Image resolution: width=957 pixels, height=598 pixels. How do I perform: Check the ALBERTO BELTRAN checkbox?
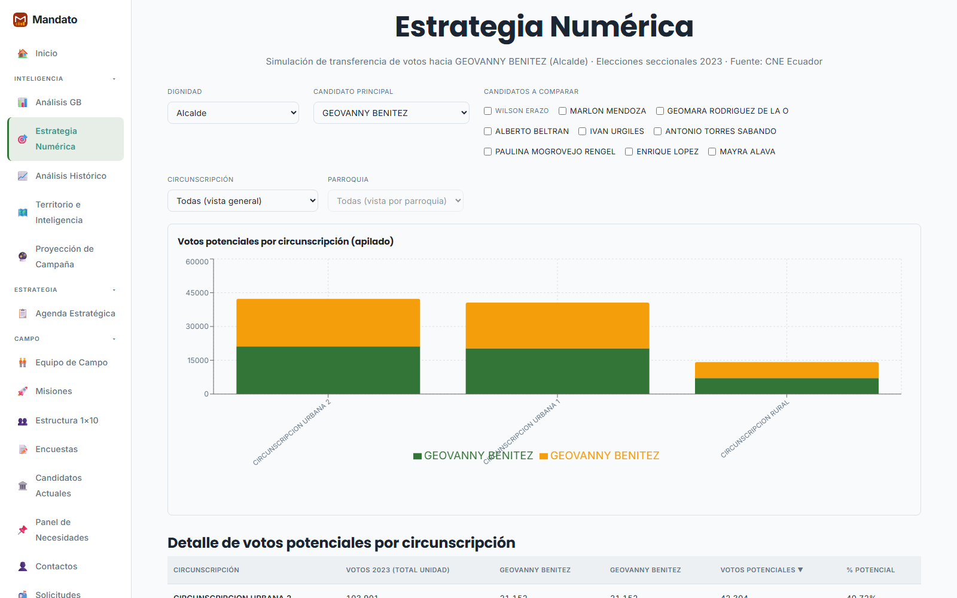(488, 132)
